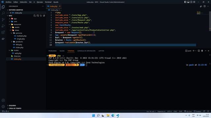Viewport: 211px width, 118px height.
Task: Split the editor to the right
Action: [204, 6]
